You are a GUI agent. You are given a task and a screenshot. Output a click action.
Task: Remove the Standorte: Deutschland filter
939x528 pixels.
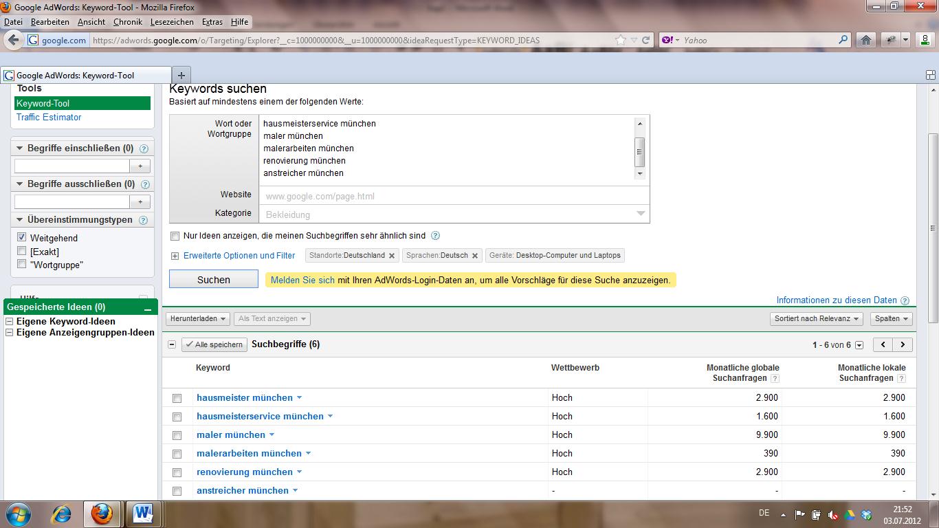[x=392, y=256]
